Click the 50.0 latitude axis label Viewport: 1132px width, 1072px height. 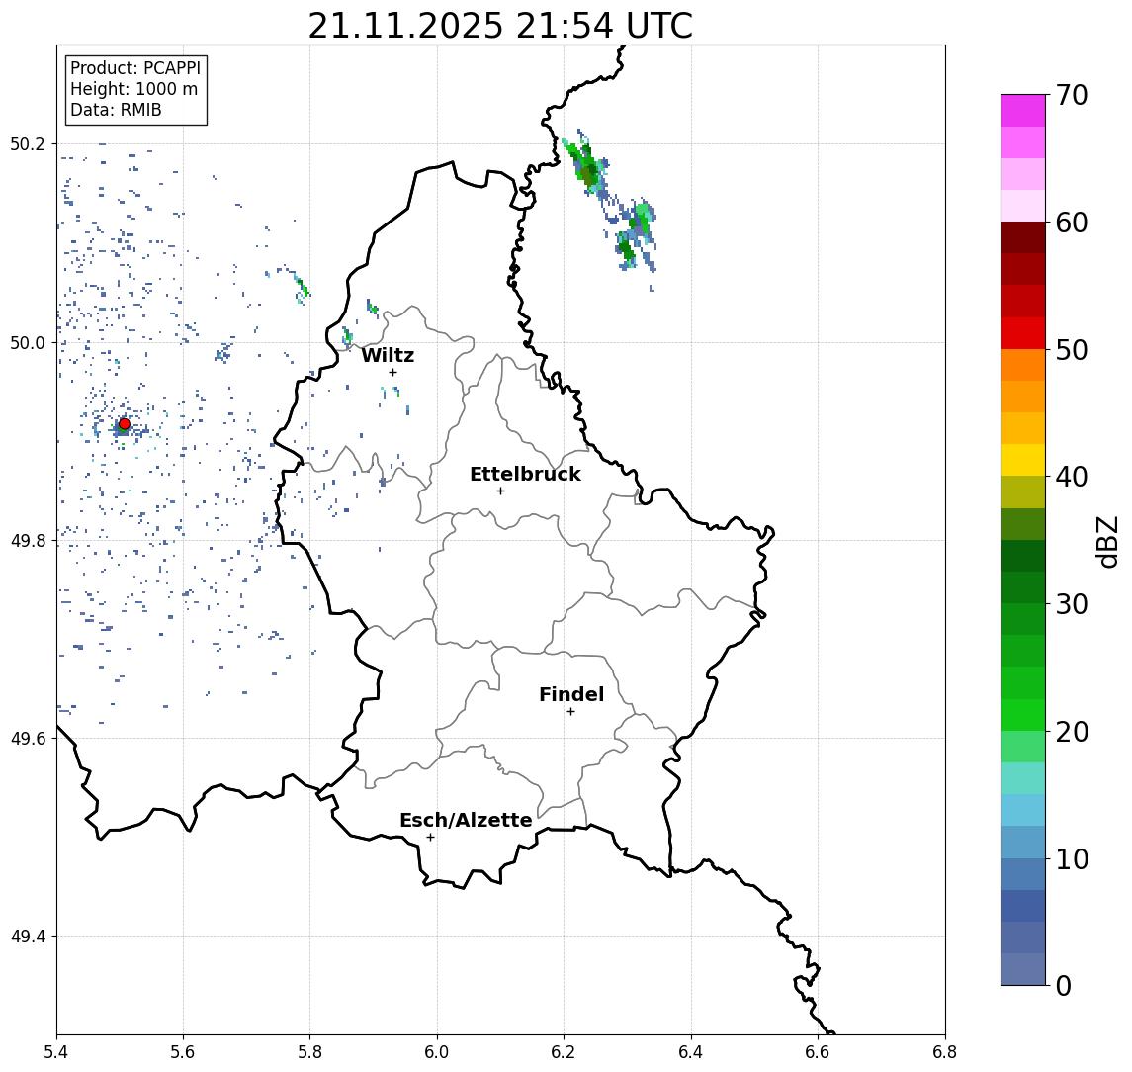tap(28, 342)
